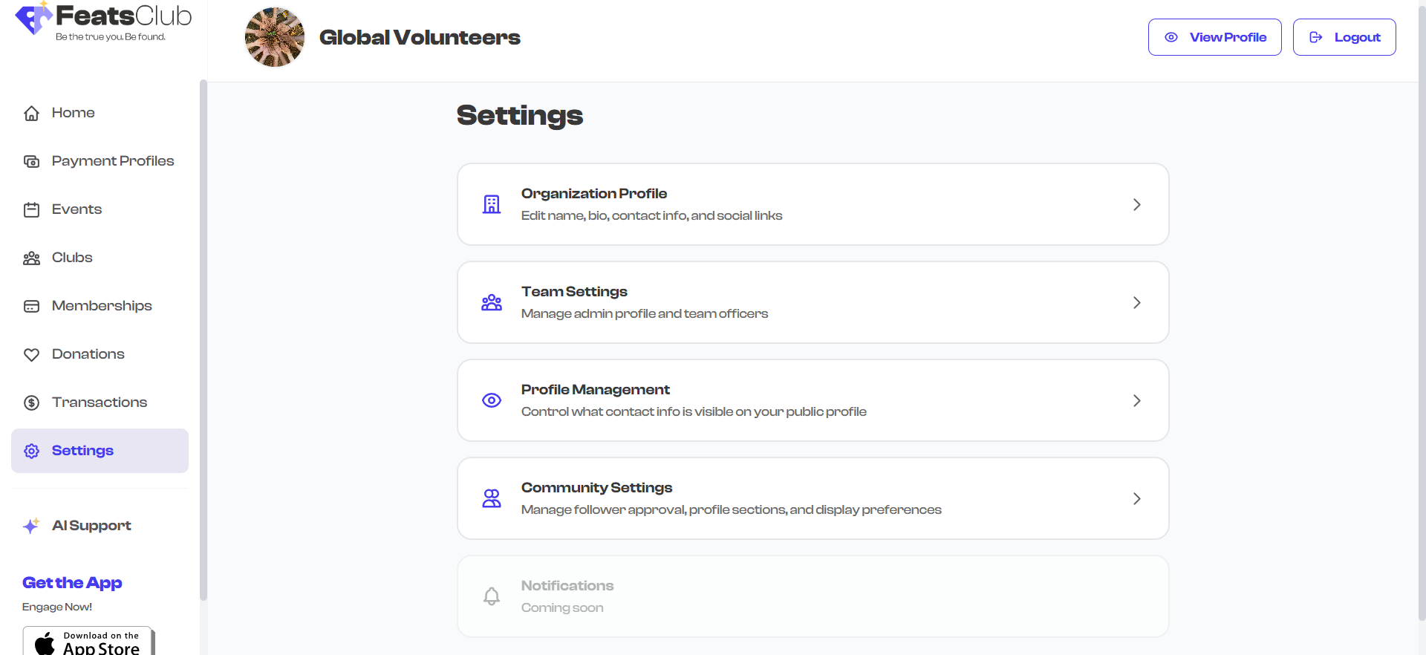Screen dimensions: 1426x655
Task: Open the Team Settings title
Action: click(574, 292)
